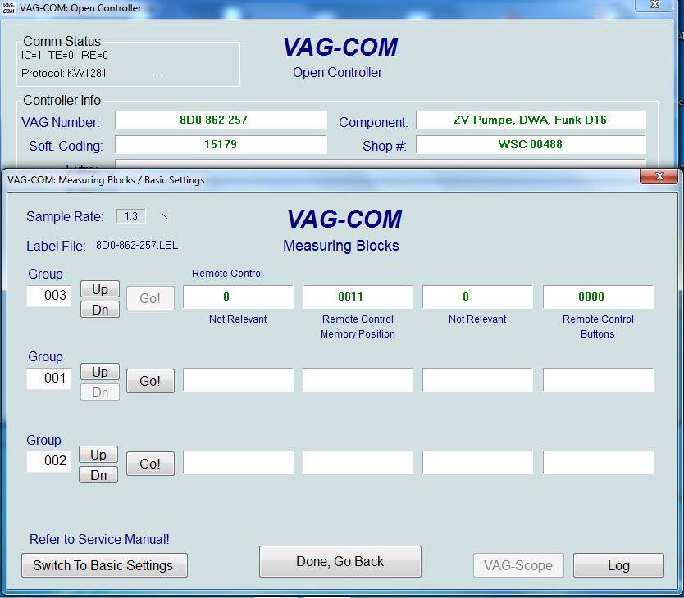
Task: Click the Remote Control Memory Position label
Action: pyautogui.click(x=358, y=327)
